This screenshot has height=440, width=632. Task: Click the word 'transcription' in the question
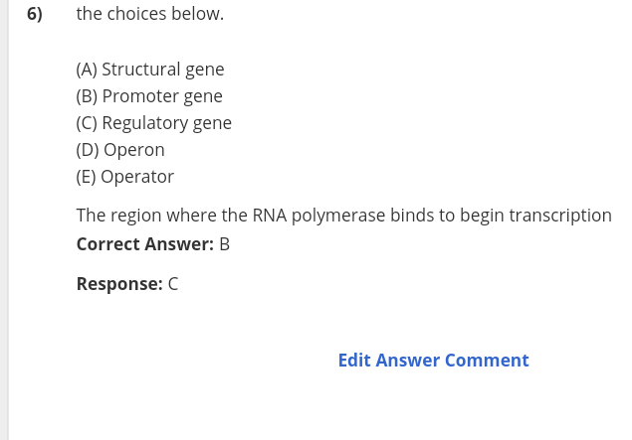click(560, 216)
